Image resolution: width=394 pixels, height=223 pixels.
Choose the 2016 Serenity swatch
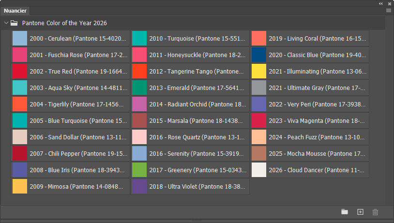139,153
